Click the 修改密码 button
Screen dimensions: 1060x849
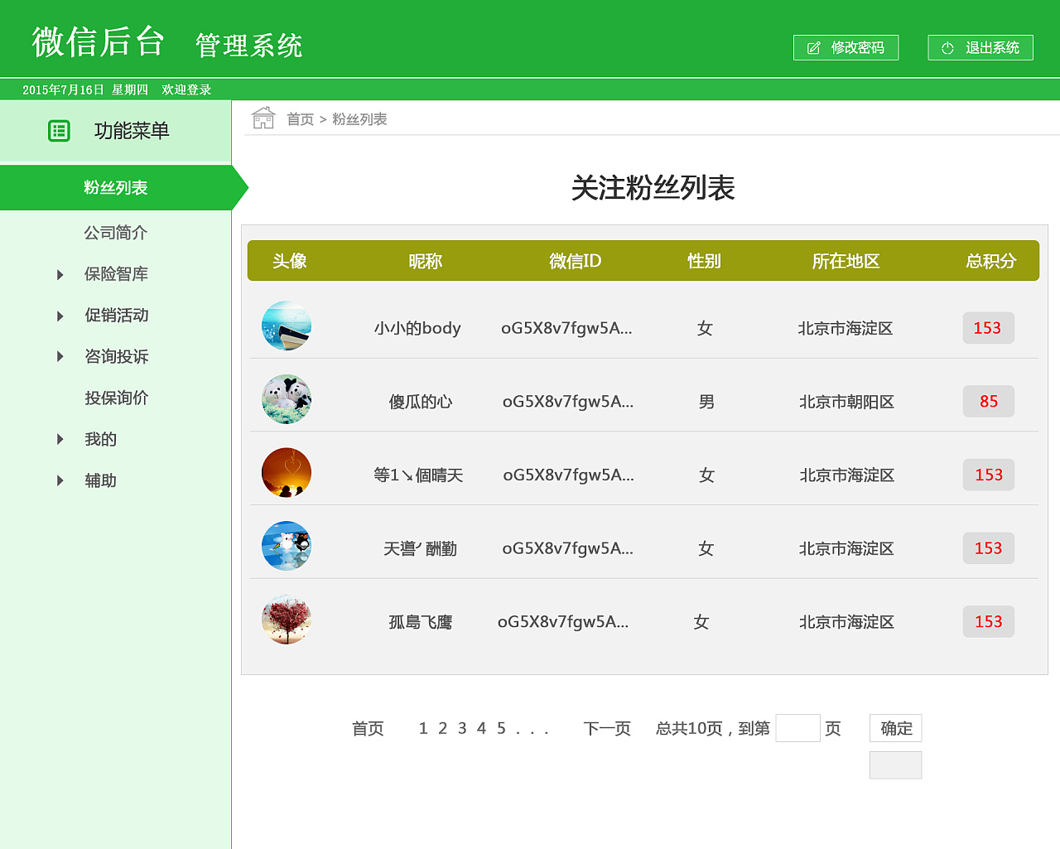point(846,48)
